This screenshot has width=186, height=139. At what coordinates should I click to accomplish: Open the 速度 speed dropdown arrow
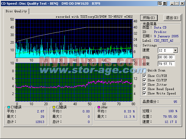tap(175, 50)
